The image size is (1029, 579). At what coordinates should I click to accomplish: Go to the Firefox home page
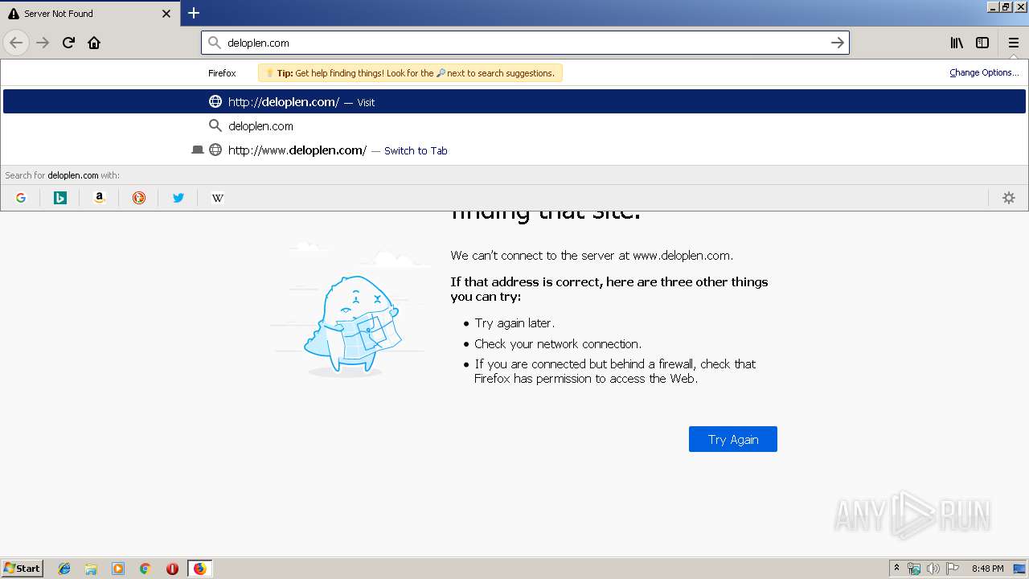[x=94, y=43]
